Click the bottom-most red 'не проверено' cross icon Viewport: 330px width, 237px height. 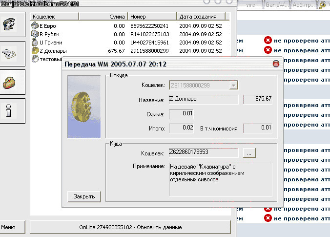tap(268, 218)
